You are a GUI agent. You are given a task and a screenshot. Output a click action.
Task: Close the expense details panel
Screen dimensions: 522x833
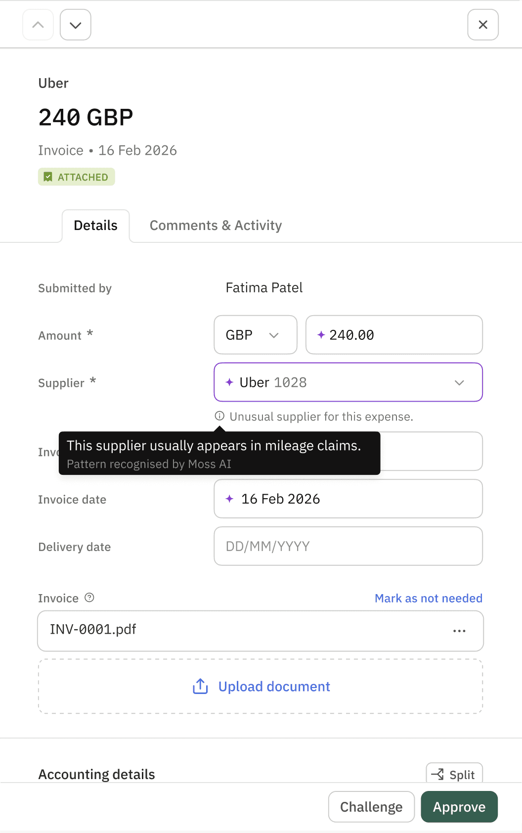[x=483, y=25]
